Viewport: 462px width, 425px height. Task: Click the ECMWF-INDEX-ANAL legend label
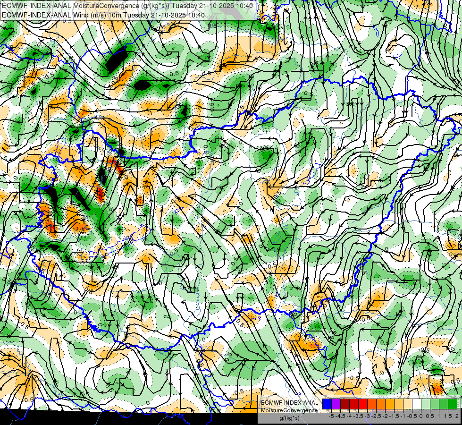pos(289,403)
